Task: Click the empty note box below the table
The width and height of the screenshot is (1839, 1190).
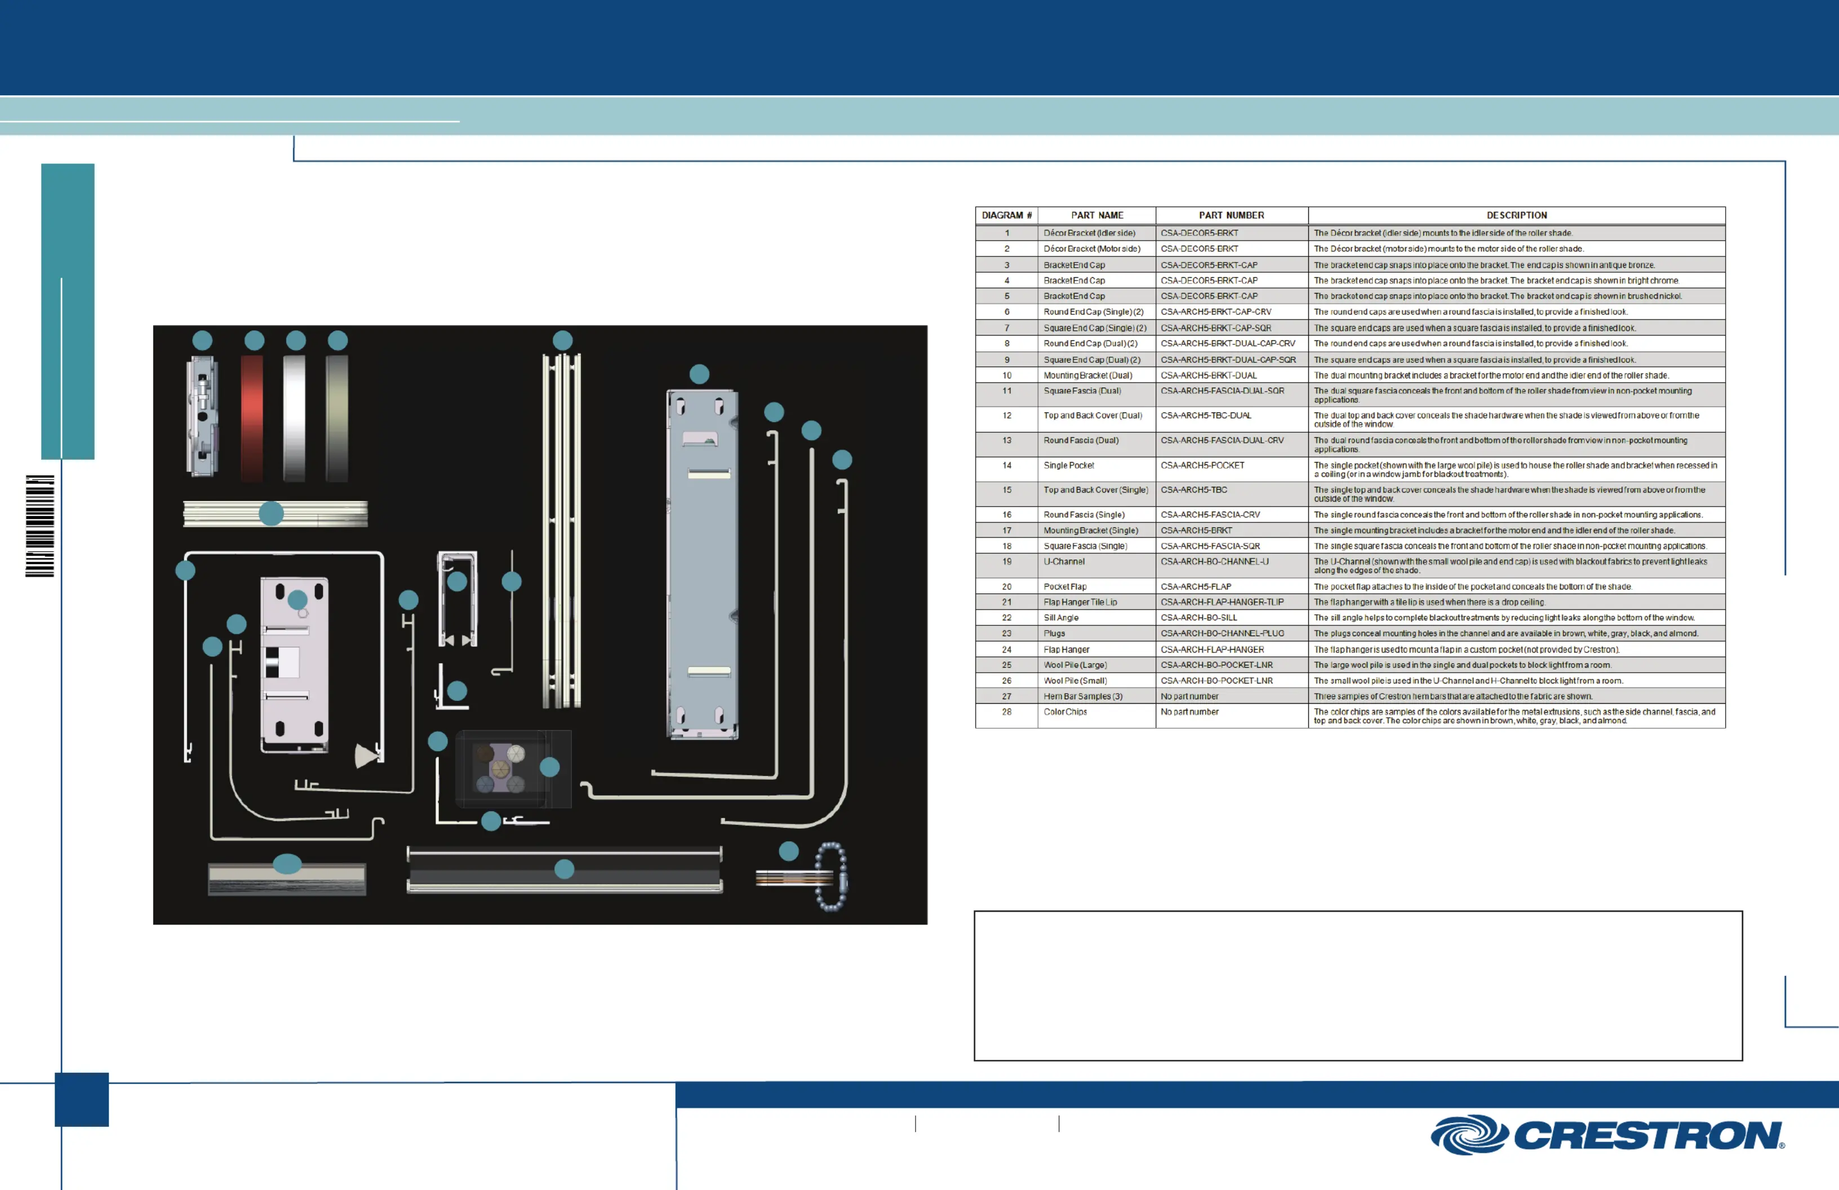Action: [x=1358, y=985]
